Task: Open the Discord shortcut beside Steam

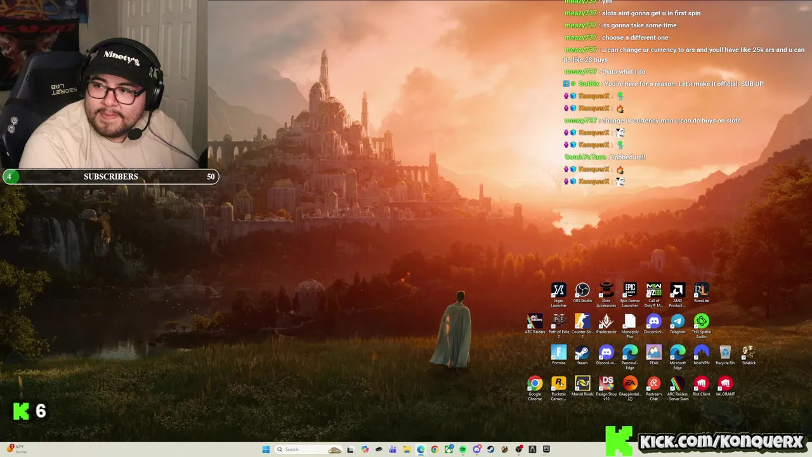Action: point(606,355)
